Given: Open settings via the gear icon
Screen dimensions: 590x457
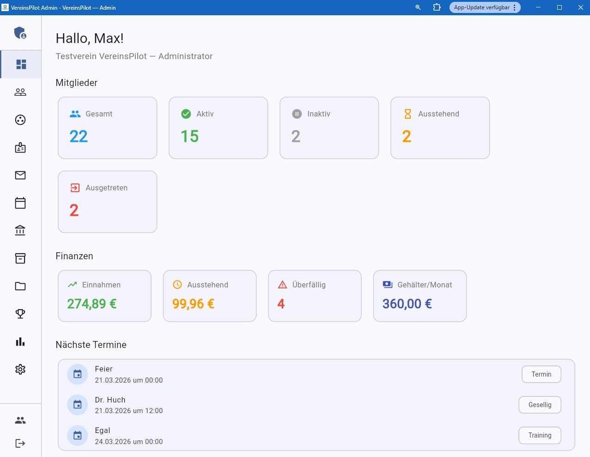Looking at the screenshot, I should coord(20,369).
